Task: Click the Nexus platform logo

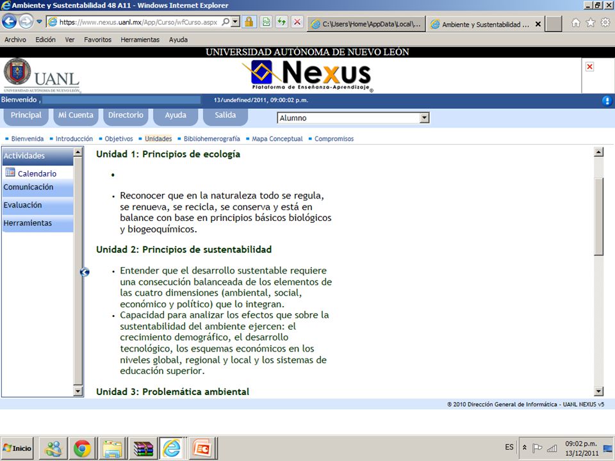Action: [x=307, y=76]
